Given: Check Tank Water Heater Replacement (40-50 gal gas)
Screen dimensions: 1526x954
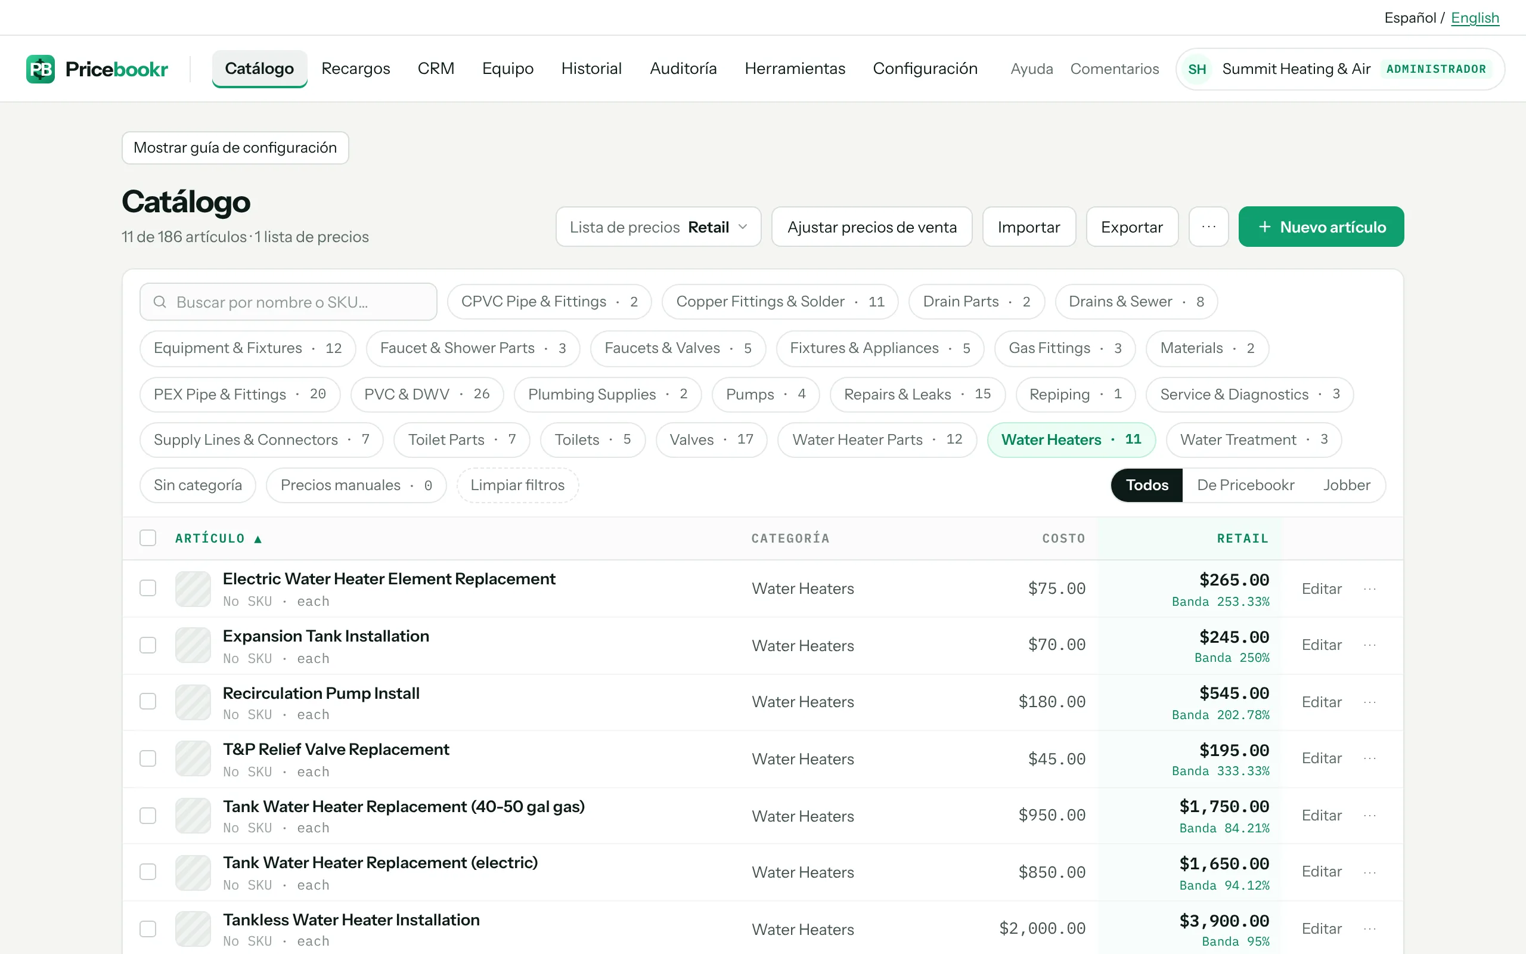Looking at the screenshot, I should click(148, 815).
